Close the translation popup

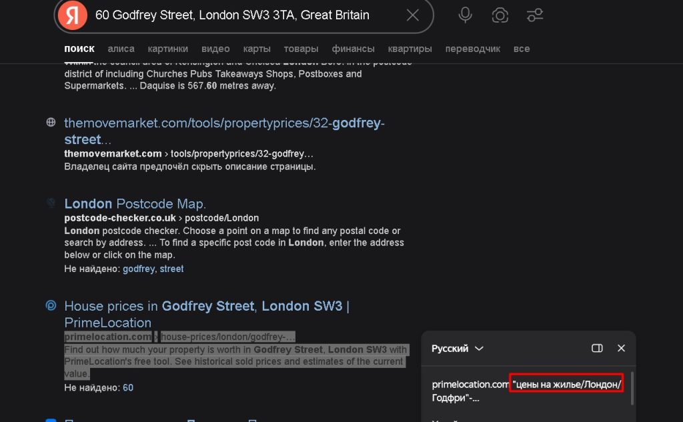[621, 348]
